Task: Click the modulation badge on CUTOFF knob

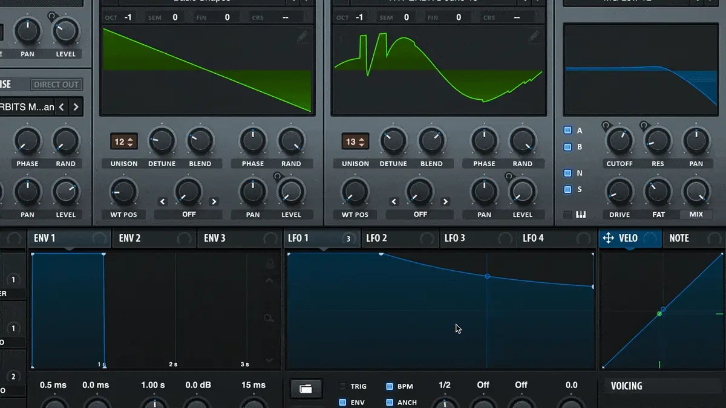Action: (606, 126)
